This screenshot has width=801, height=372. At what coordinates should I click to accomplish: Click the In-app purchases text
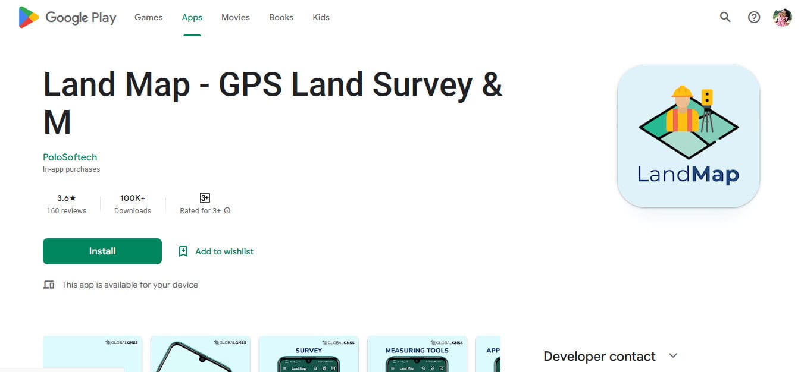(x=71, y=169)
